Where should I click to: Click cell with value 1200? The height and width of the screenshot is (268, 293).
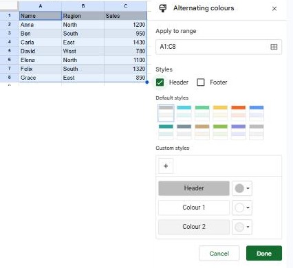point(125,25)
